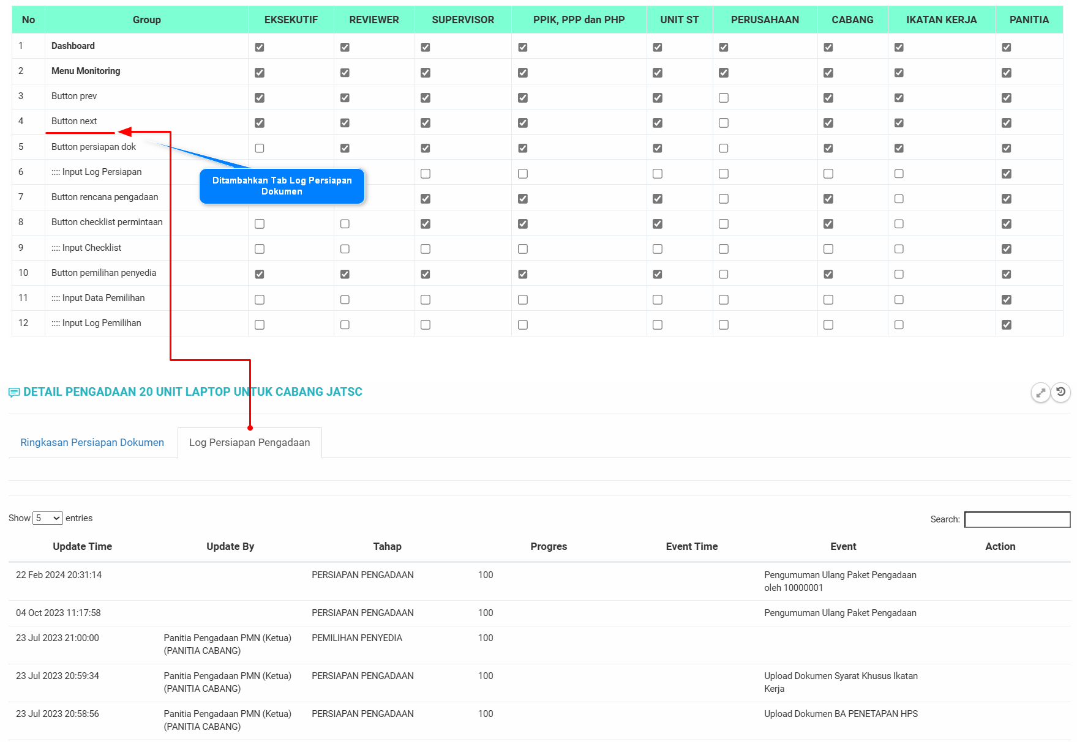Uncheck Menu Monitoring for UNIT ST
Viewport: 1077px width, 742px height.
coord(657,73)
